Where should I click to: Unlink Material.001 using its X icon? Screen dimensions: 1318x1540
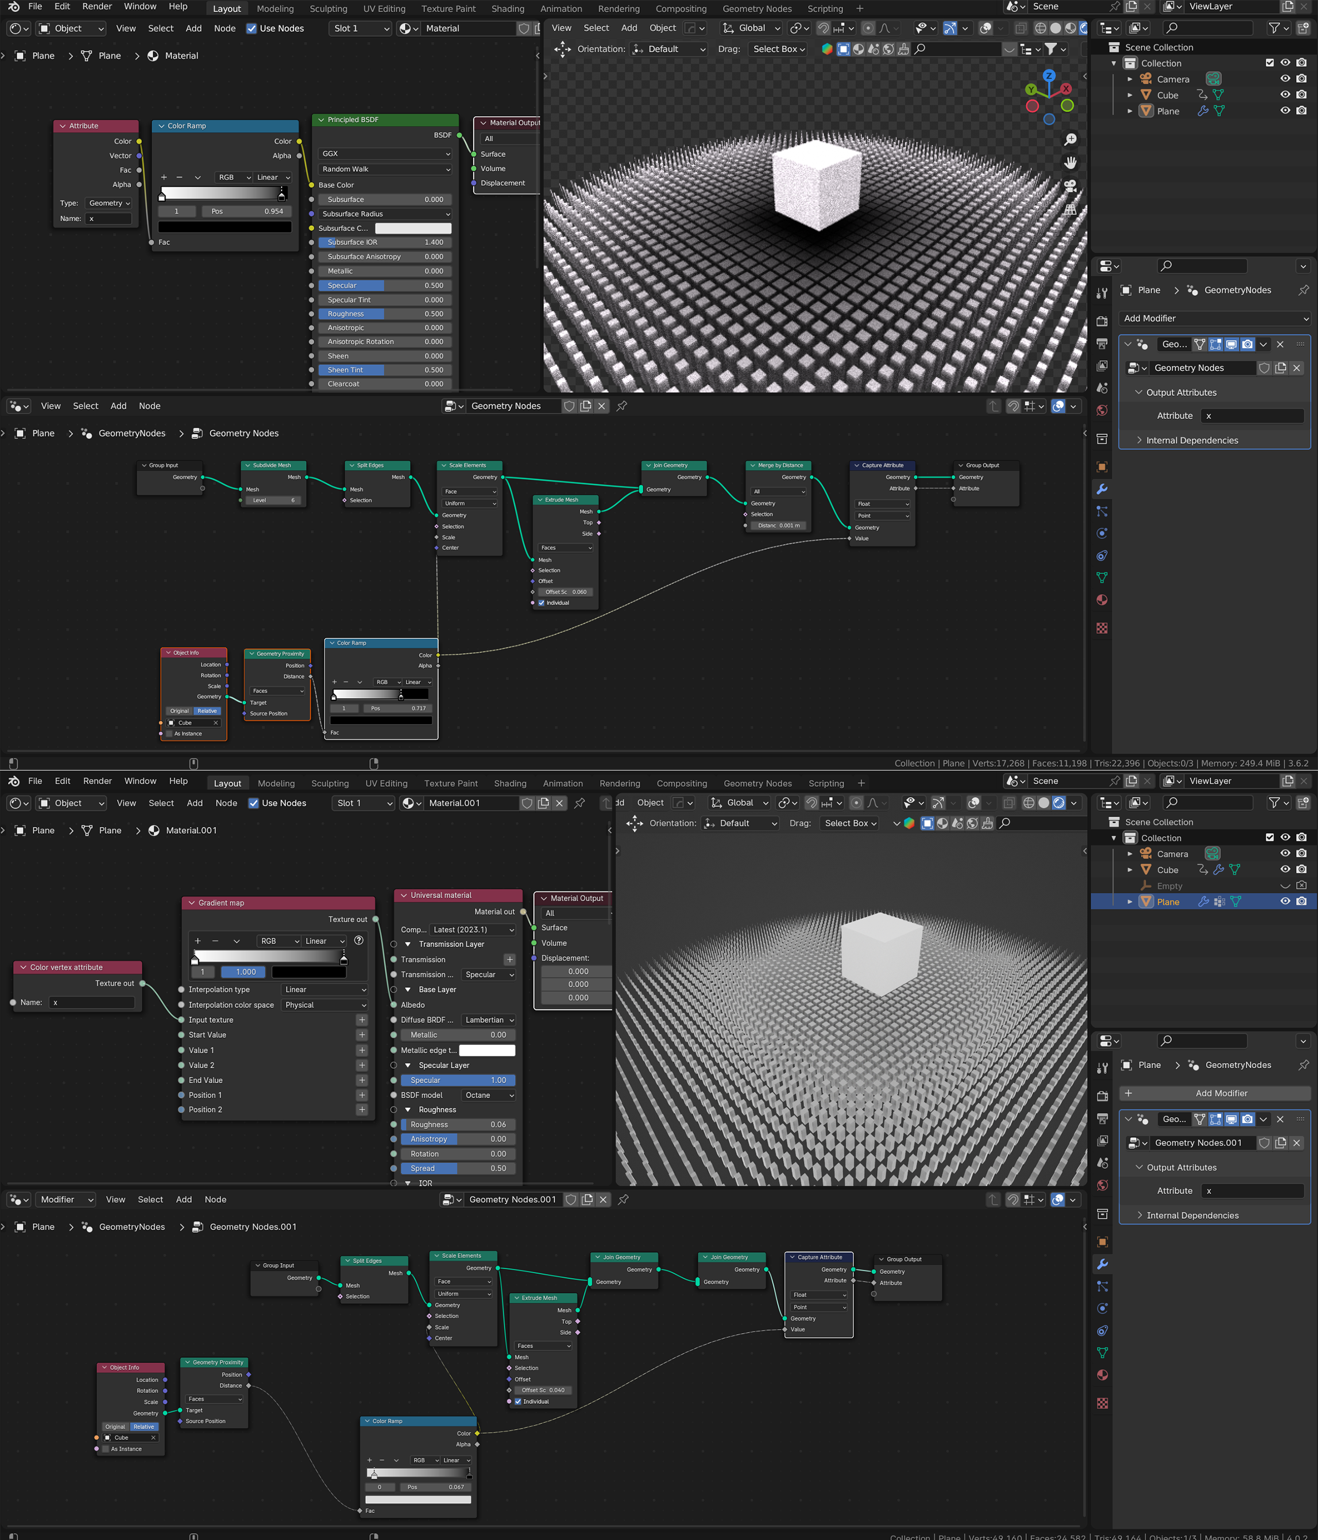pyautogui.click(x=560, y=803)
